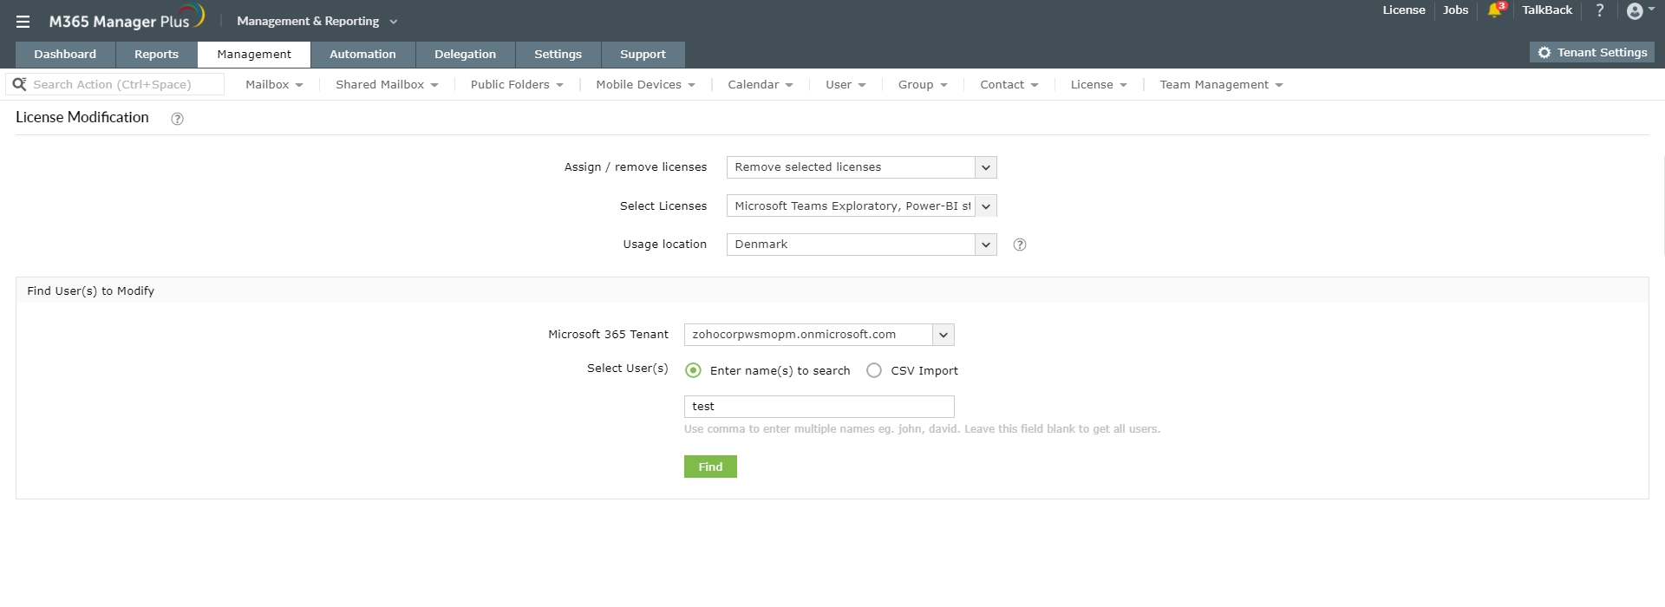1665x607 pixels.
Task: Click the search magnifier icon
Action: click(19, 84)
